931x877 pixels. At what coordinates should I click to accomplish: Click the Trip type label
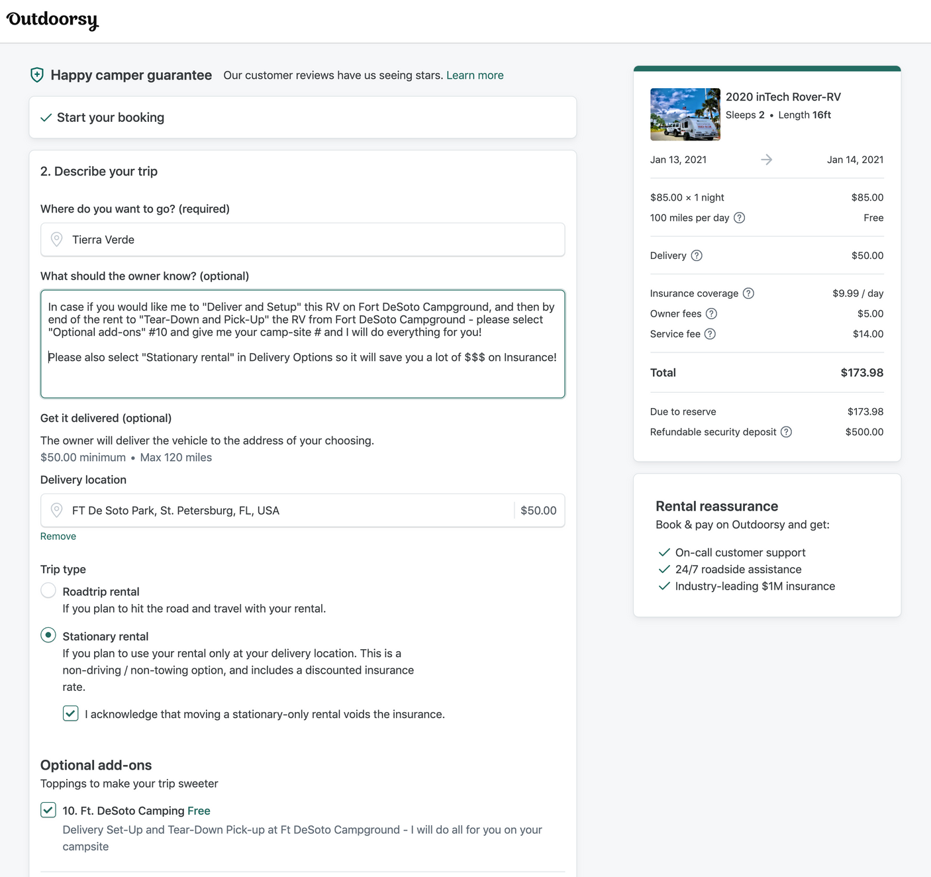coord(63,570)
